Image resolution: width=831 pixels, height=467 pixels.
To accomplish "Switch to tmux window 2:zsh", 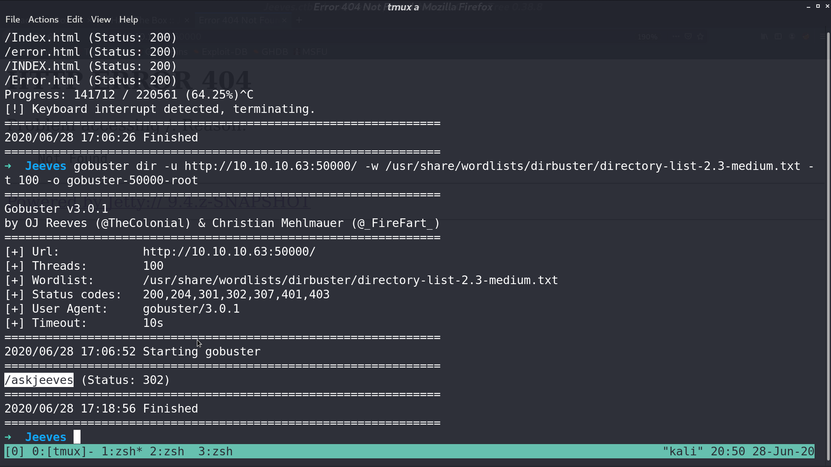I will [167, 451].
